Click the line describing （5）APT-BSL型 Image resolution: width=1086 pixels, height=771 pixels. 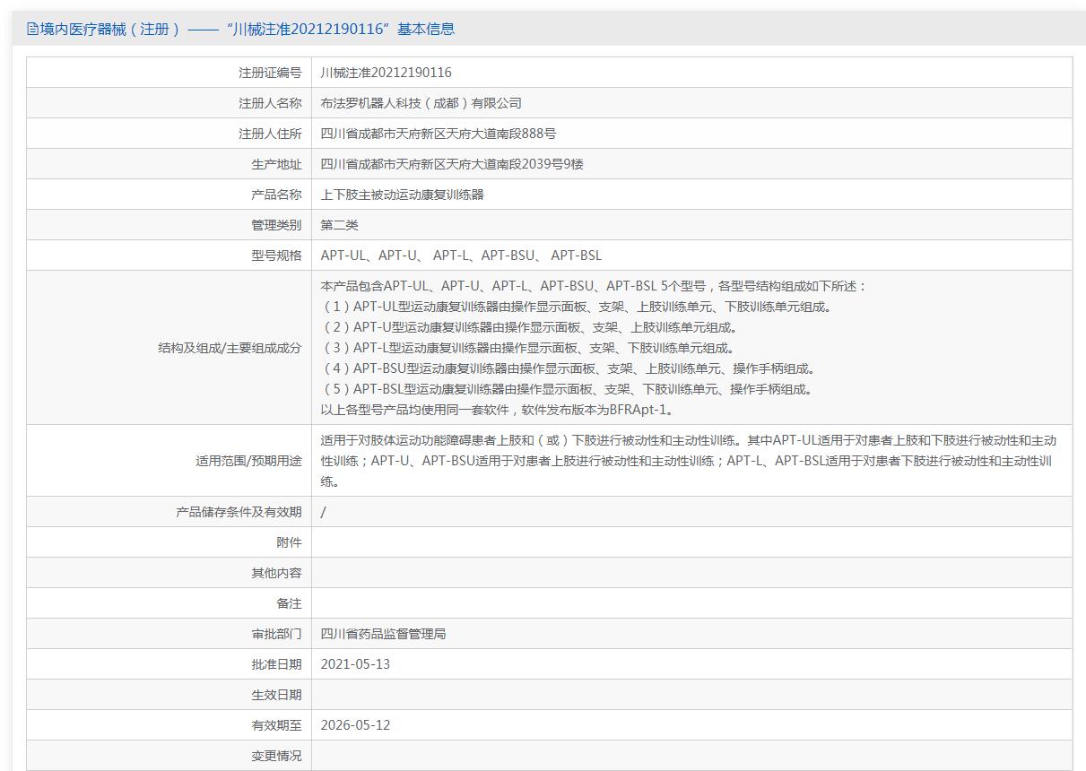[567, 389]
